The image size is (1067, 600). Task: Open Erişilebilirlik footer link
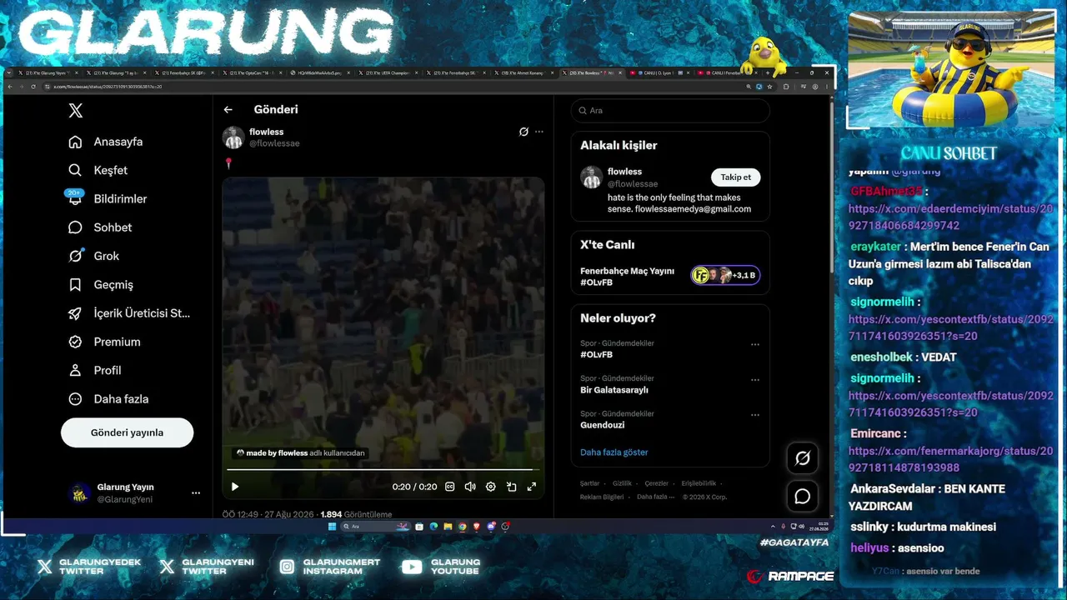pyautogui.click(x=699, y=483)
